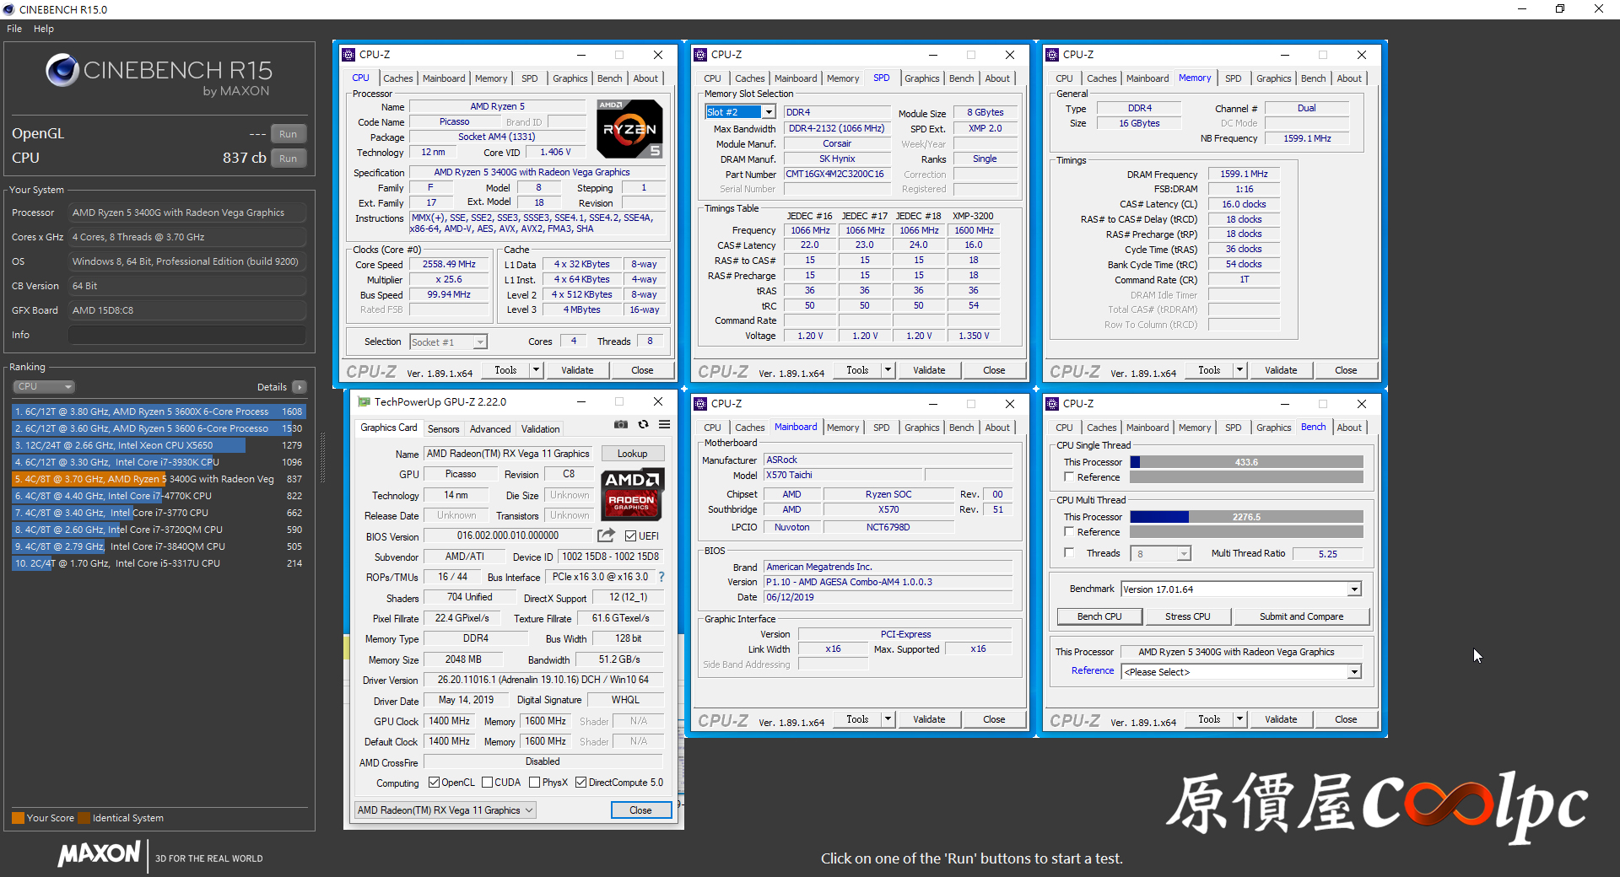Click the GPU-Z title bar app icon

click(x=364, y=402)
